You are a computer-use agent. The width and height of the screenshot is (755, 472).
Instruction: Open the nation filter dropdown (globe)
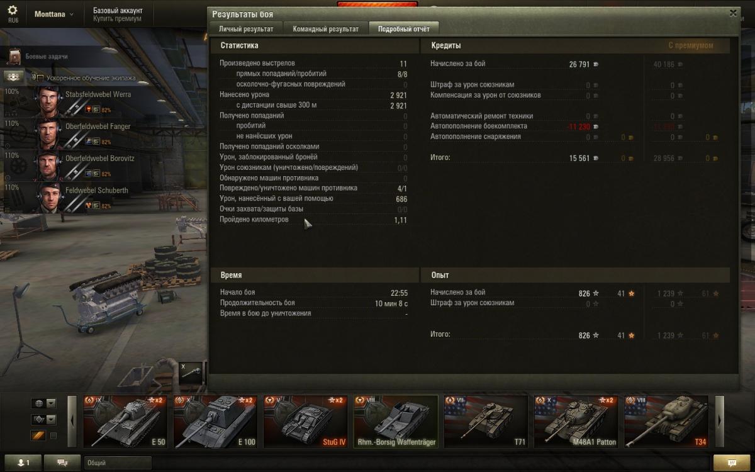tap(44, 403)
